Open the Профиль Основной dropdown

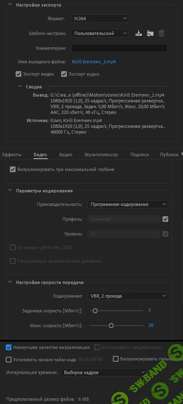tap(124, 219)
